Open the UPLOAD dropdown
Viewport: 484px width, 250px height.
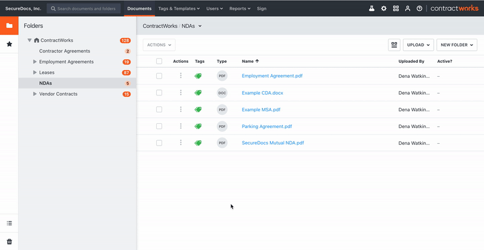418,45
